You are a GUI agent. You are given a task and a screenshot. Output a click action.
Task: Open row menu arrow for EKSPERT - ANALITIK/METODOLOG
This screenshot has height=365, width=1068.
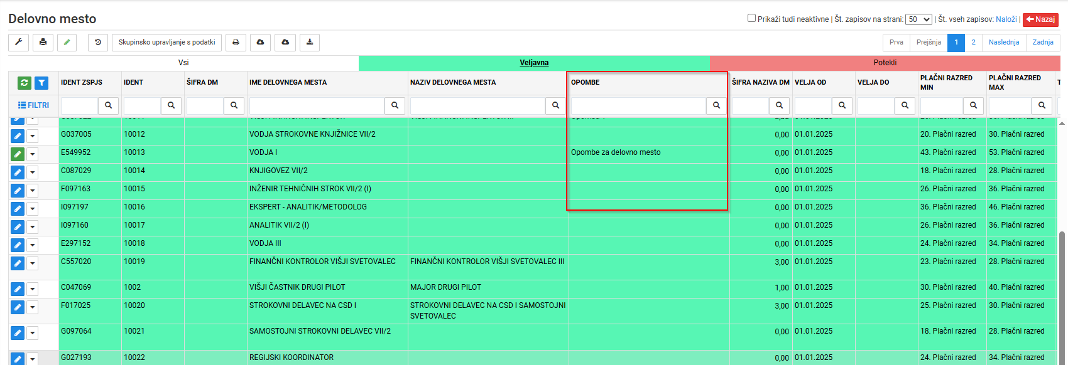33,209
